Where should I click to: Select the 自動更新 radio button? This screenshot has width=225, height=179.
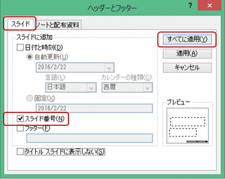click(x=30, y=57)
